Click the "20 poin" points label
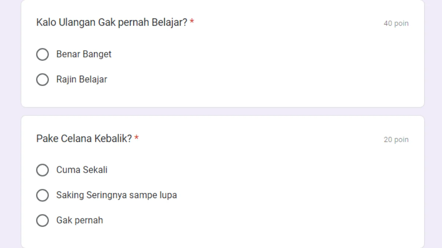This screenshot has width=442, height=248. click(396, 140)
